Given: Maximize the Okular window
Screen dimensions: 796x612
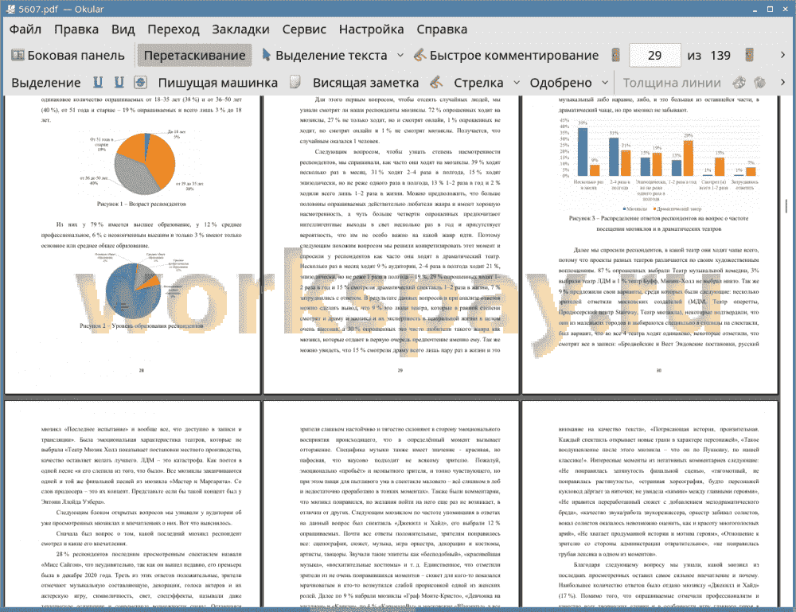Looking at the screenshot, I should (x=770, y=9).
